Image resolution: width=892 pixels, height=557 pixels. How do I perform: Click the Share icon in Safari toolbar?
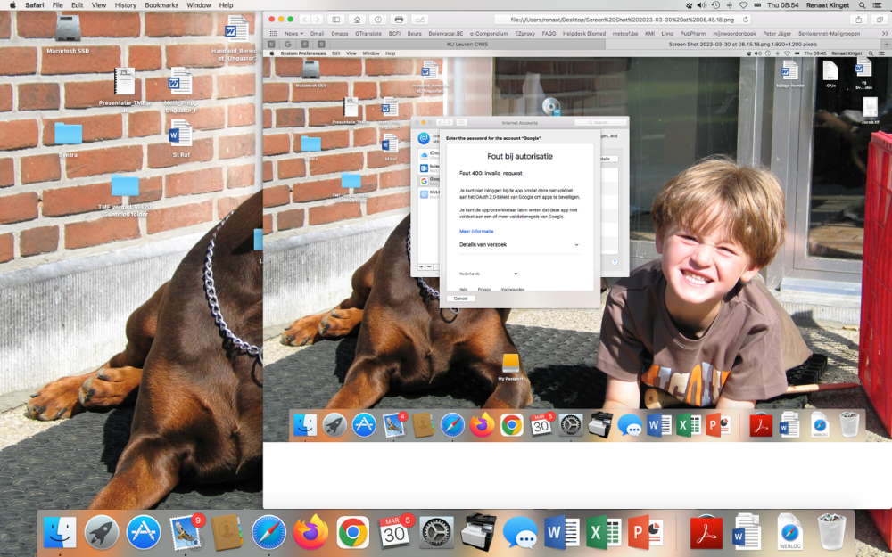click(859, 19)
